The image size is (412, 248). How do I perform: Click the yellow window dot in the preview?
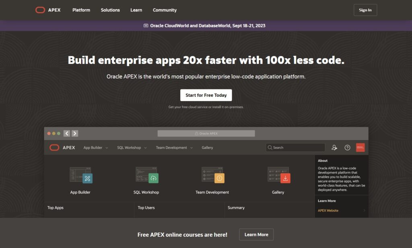(54, 134)
